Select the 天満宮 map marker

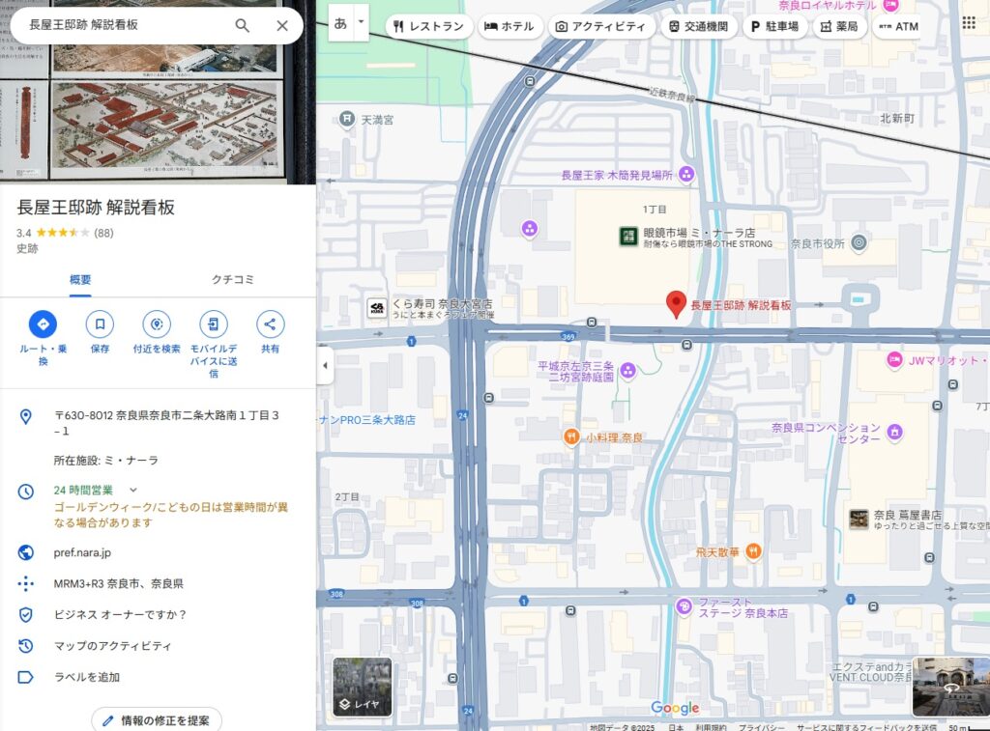coord(347,119)
